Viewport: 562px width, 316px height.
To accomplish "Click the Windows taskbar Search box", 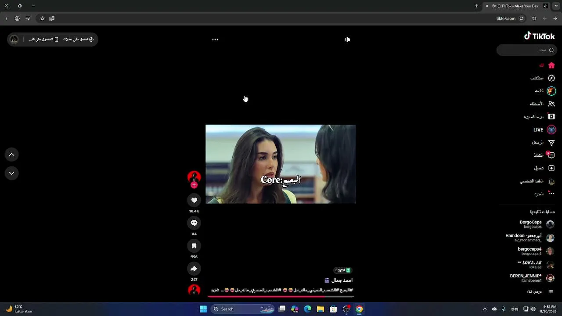I will click(x=243, y=309).
